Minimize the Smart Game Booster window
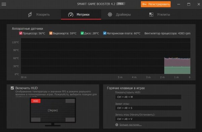 [178, 4]
